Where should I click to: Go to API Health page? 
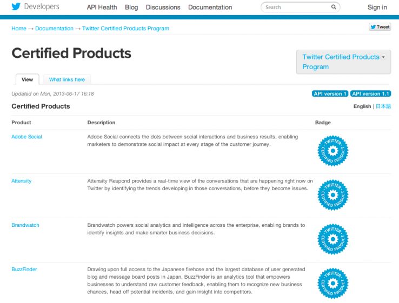pyautogui.click(x=102, y=8)
